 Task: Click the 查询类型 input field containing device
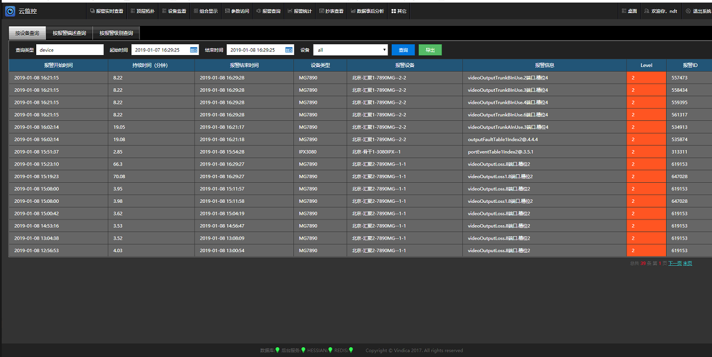69,50
